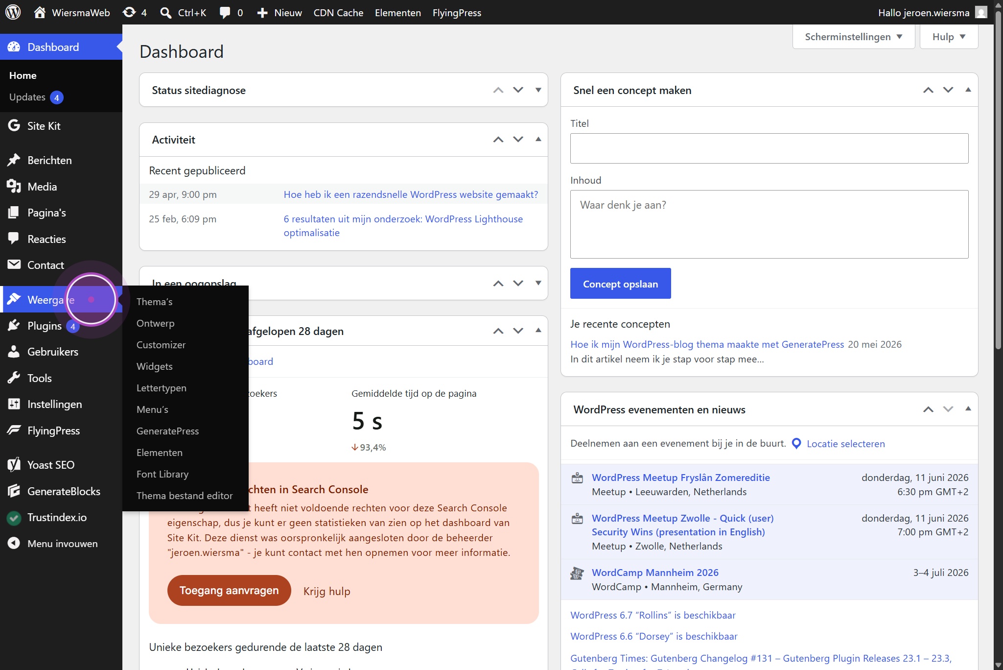Open comments bubble in admin bar
The image size is (1003, 670).
[x=225, y=13]
